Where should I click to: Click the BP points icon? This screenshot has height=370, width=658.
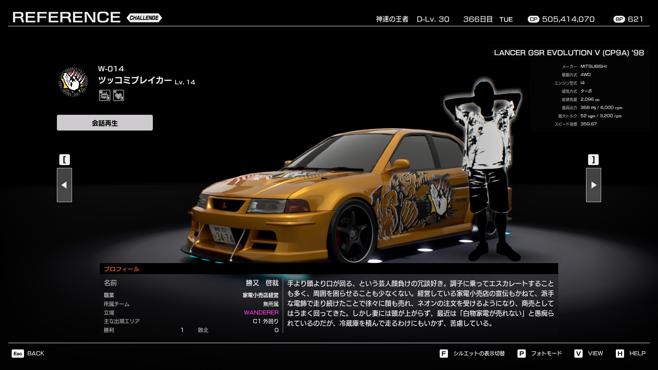pos(619,20)
